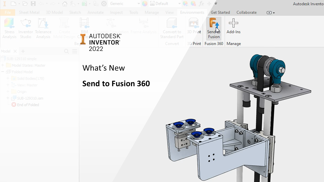Select SUB-129310.iam in the browser tree
324x182 pixels.
click(30, 98)
